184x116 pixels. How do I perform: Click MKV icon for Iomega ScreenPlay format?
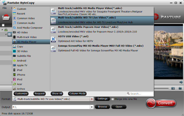(x=53, y=49)
